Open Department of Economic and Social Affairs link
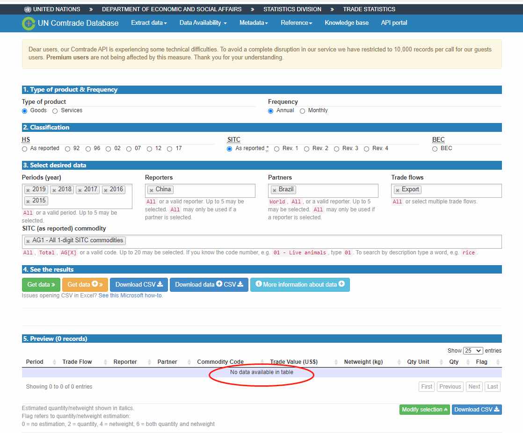Viewport: 523px width, 433px height. coord(171,9)
